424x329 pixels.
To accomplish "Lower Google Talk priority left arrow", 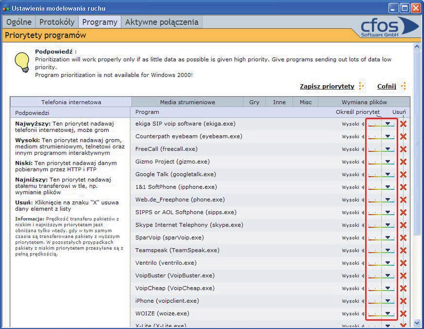I will coord(363,175).
